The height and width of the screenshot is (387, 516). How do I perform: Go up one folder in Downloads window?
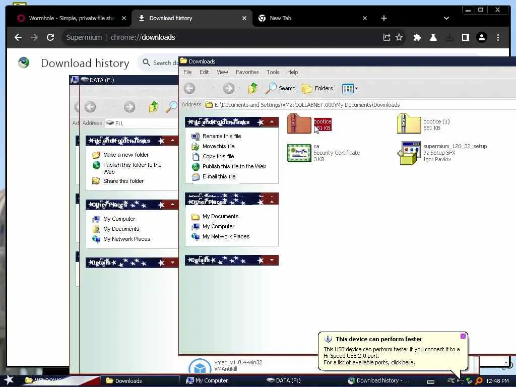(253, 88)
